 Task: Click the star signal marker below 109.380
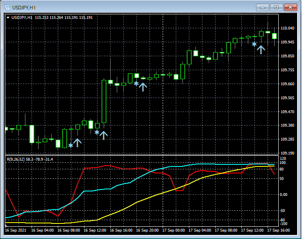coord(97,132)
